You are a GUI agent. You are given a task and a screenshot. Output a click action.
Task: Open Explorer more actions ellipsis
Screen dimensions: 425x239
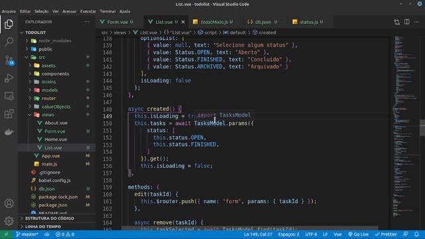[x=87, y=22]
